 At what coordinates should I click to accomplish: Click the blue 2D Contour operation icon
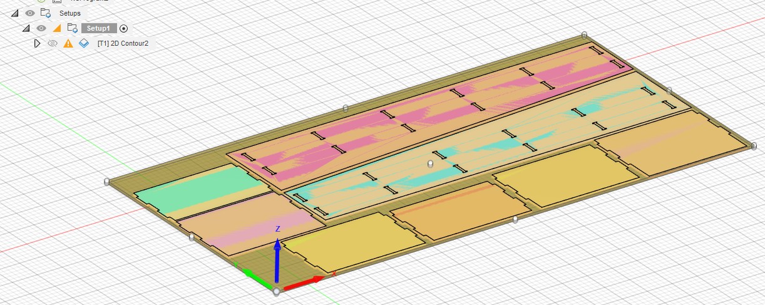click(x=84, y=43)
